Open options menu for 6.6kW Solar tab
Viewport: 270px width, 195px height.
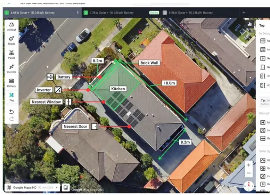pyautogui.click(x=78, y=13)
